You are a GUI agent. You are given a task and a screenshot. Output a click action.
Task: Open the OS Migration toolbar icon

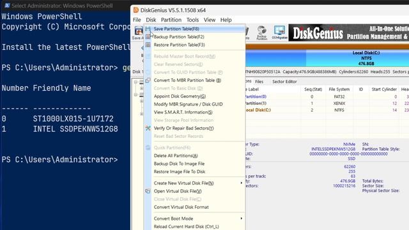pos(279,33)
